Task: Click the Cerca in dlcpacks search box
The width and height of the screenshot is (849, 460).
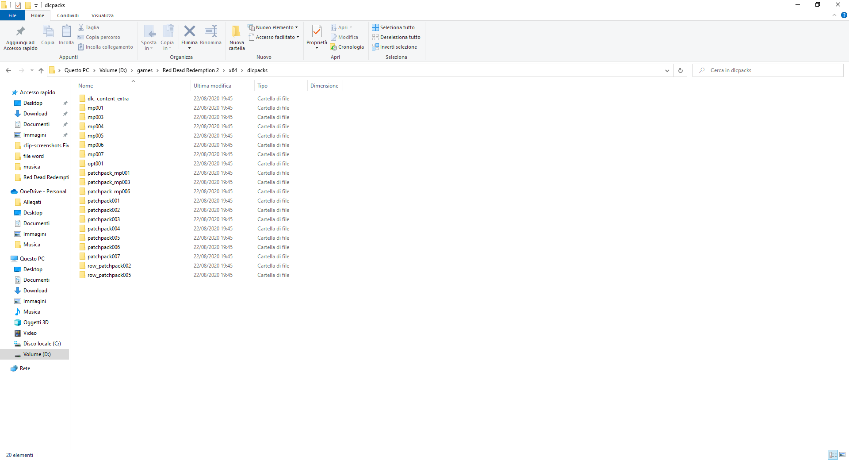Action: point(768,70)
